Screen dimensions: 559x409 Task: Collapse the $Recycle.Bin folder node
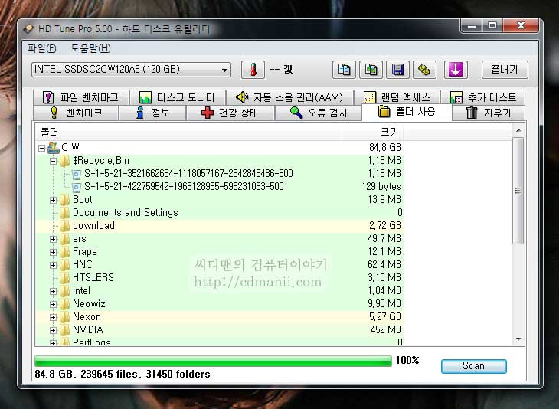point(53,161)
